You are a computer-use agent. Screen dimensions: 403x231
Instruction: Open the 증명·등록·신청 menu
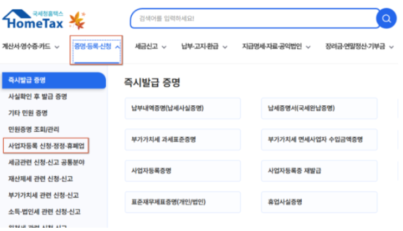pyautogui.click(x=93, y=46)
